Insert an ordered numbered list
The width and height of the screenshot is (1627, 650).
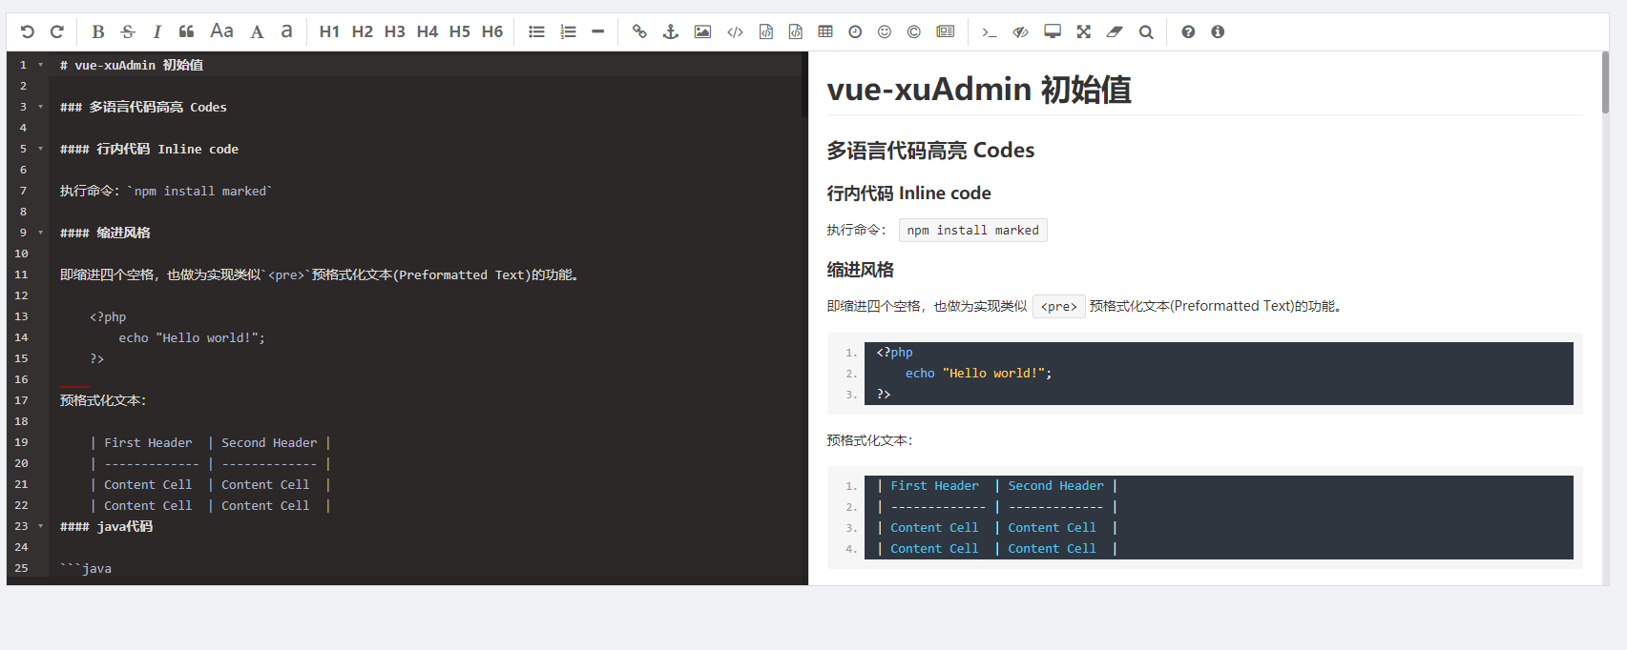568,31
